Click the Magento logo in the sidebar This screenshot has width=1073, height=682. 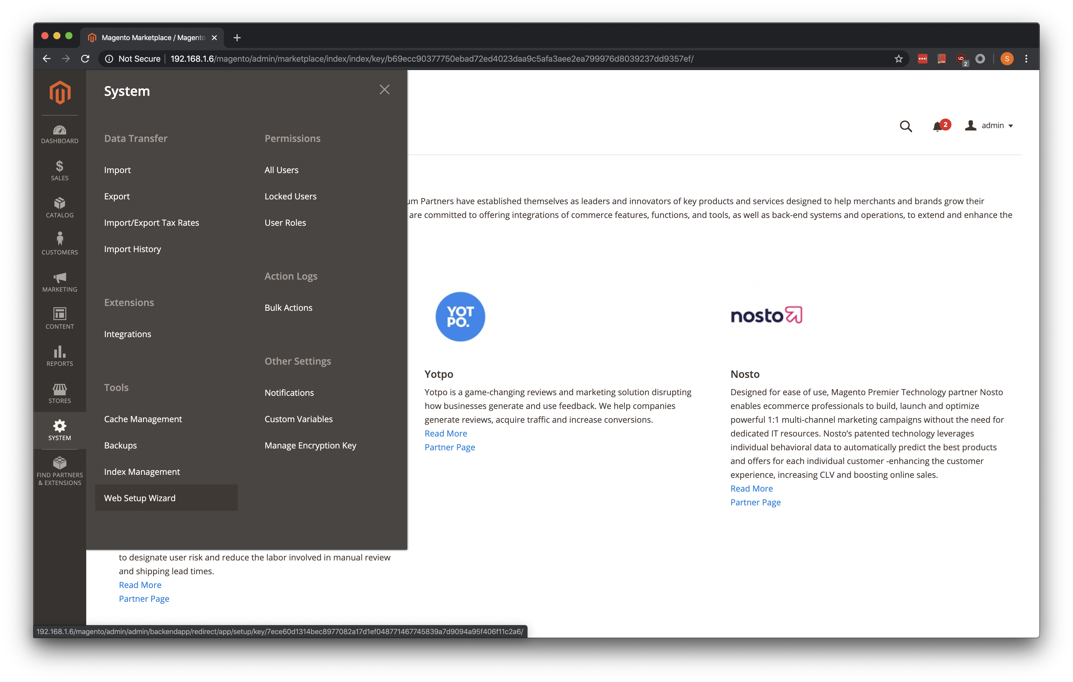(60, 92)
